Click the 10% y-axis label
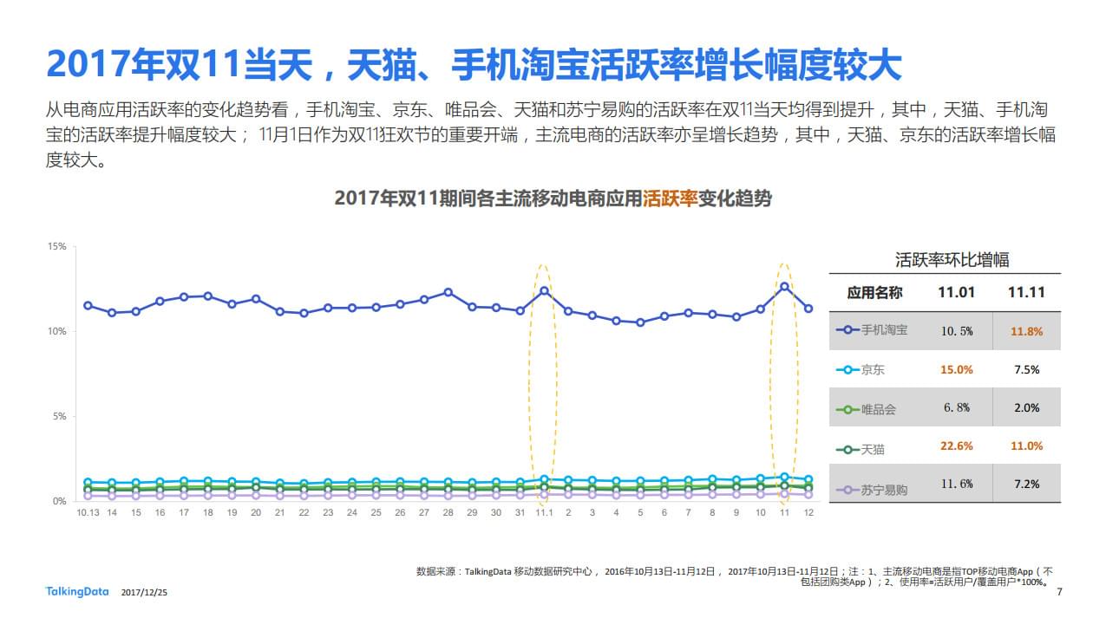The height and width of the screenshot is (618, 1106). coord(56,332)
